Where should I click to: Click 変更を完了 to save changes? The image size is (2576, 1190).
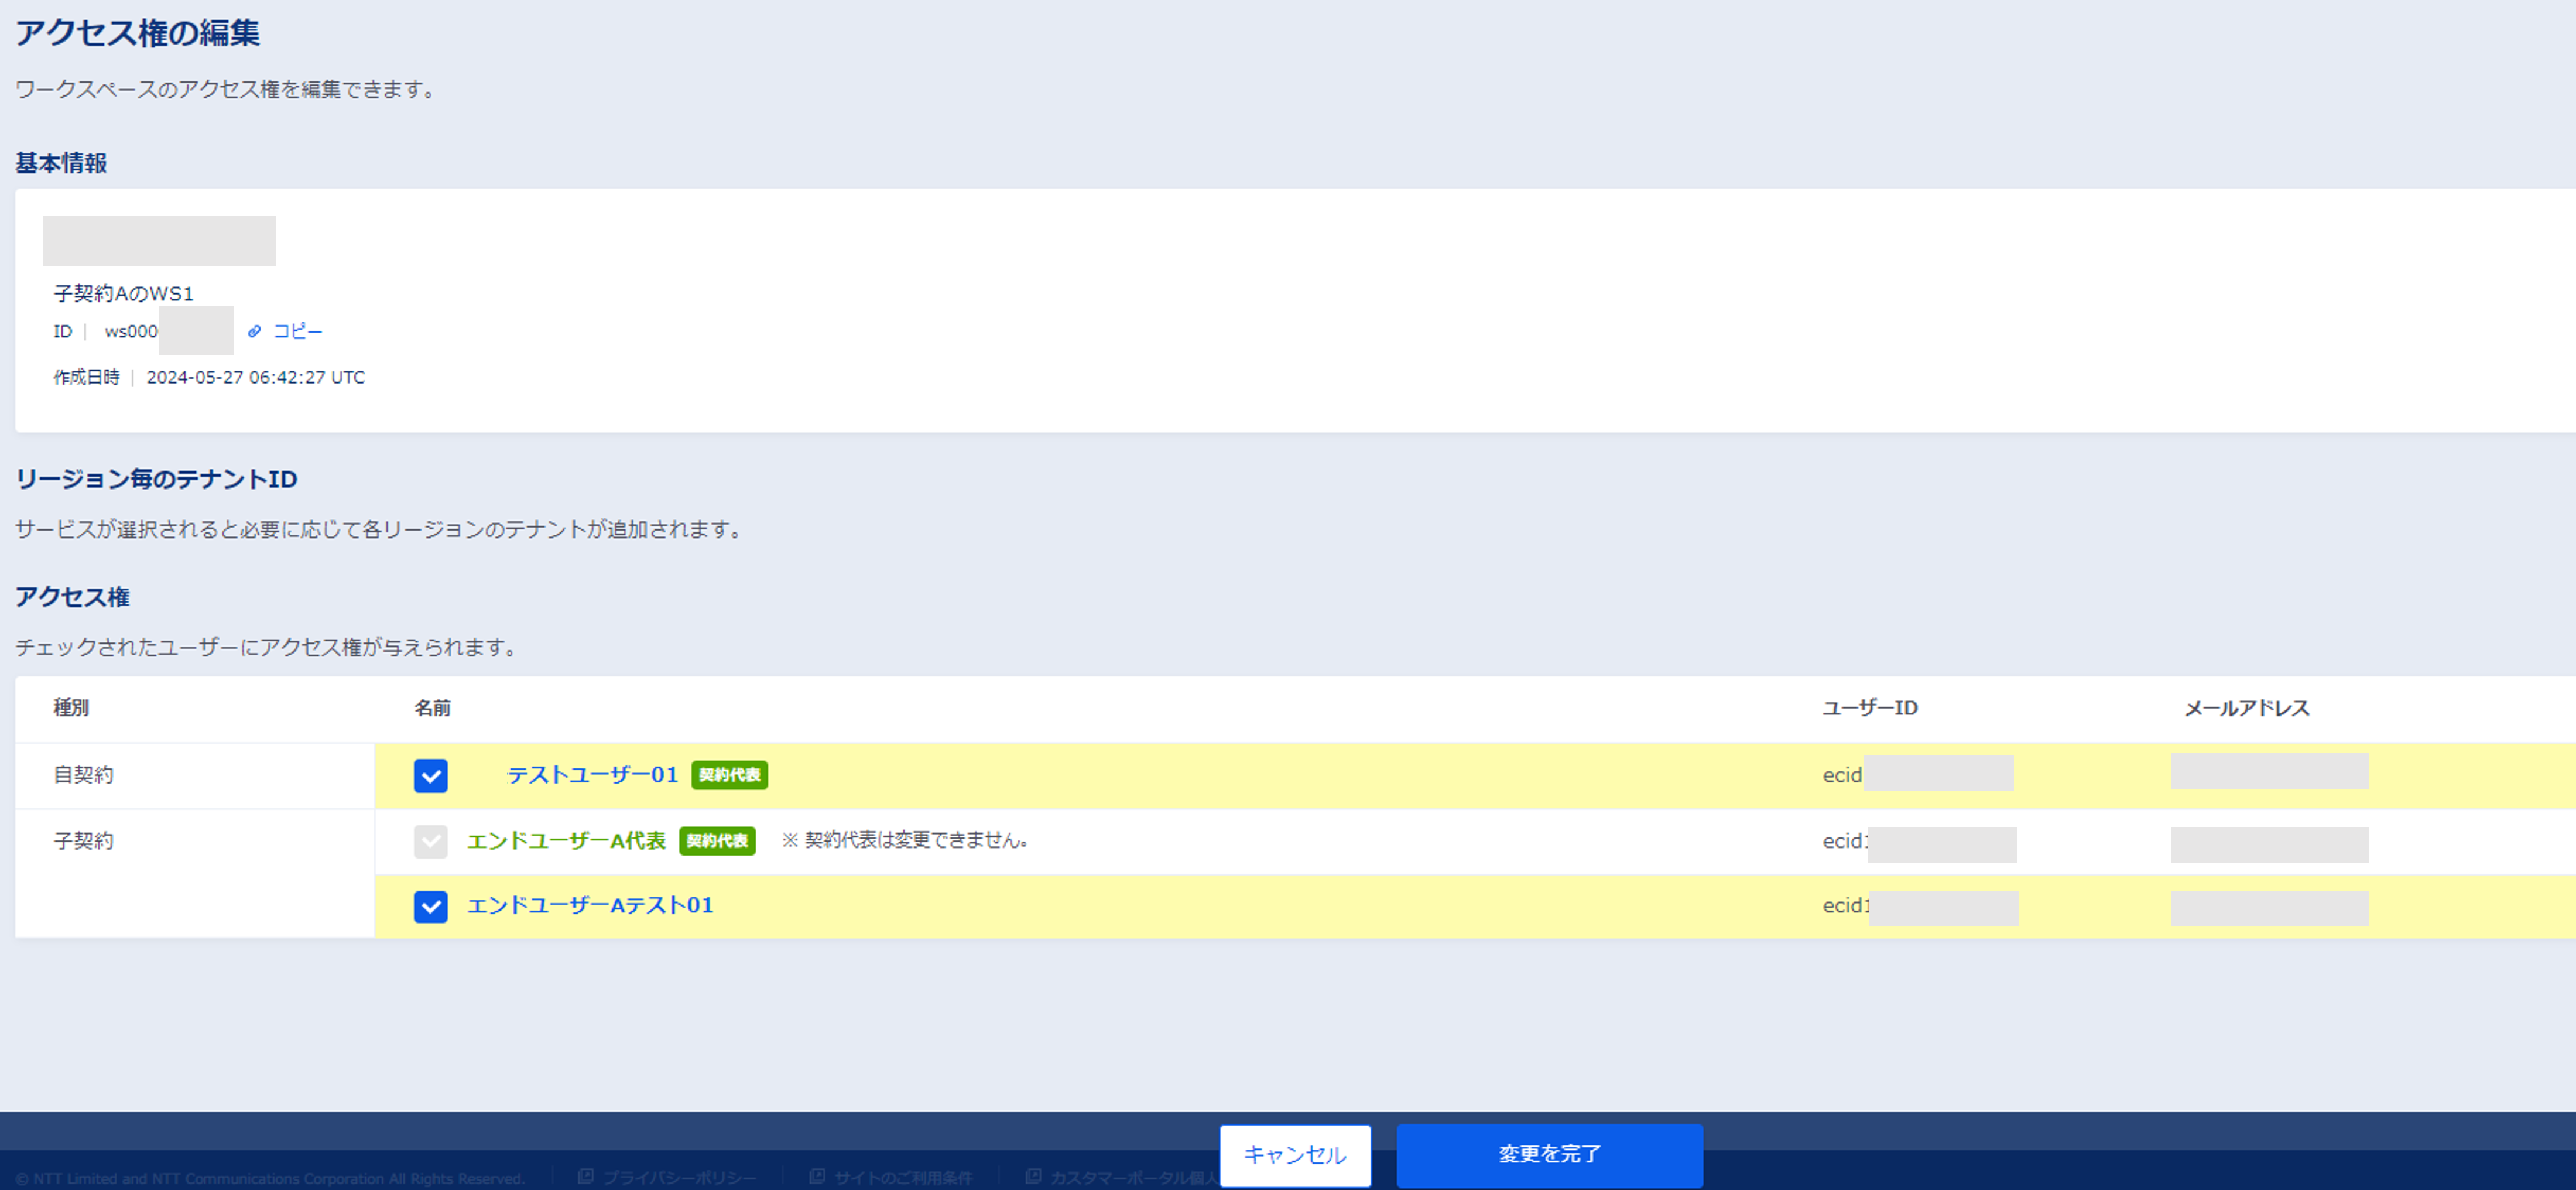1548,1154
